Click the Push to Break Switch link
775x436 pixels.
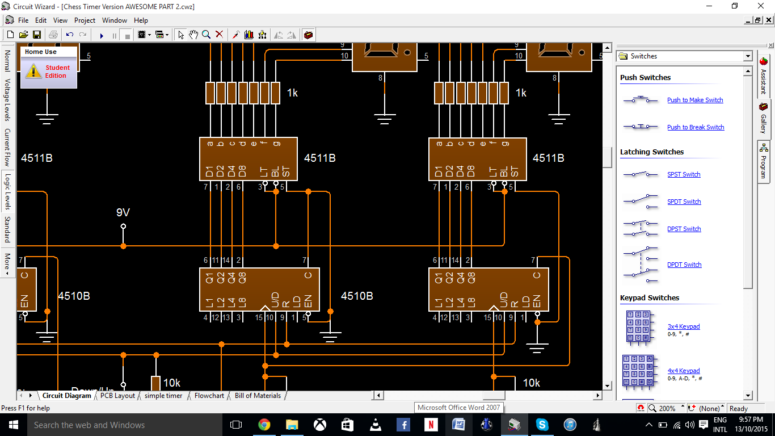click(x=696, y=127)
